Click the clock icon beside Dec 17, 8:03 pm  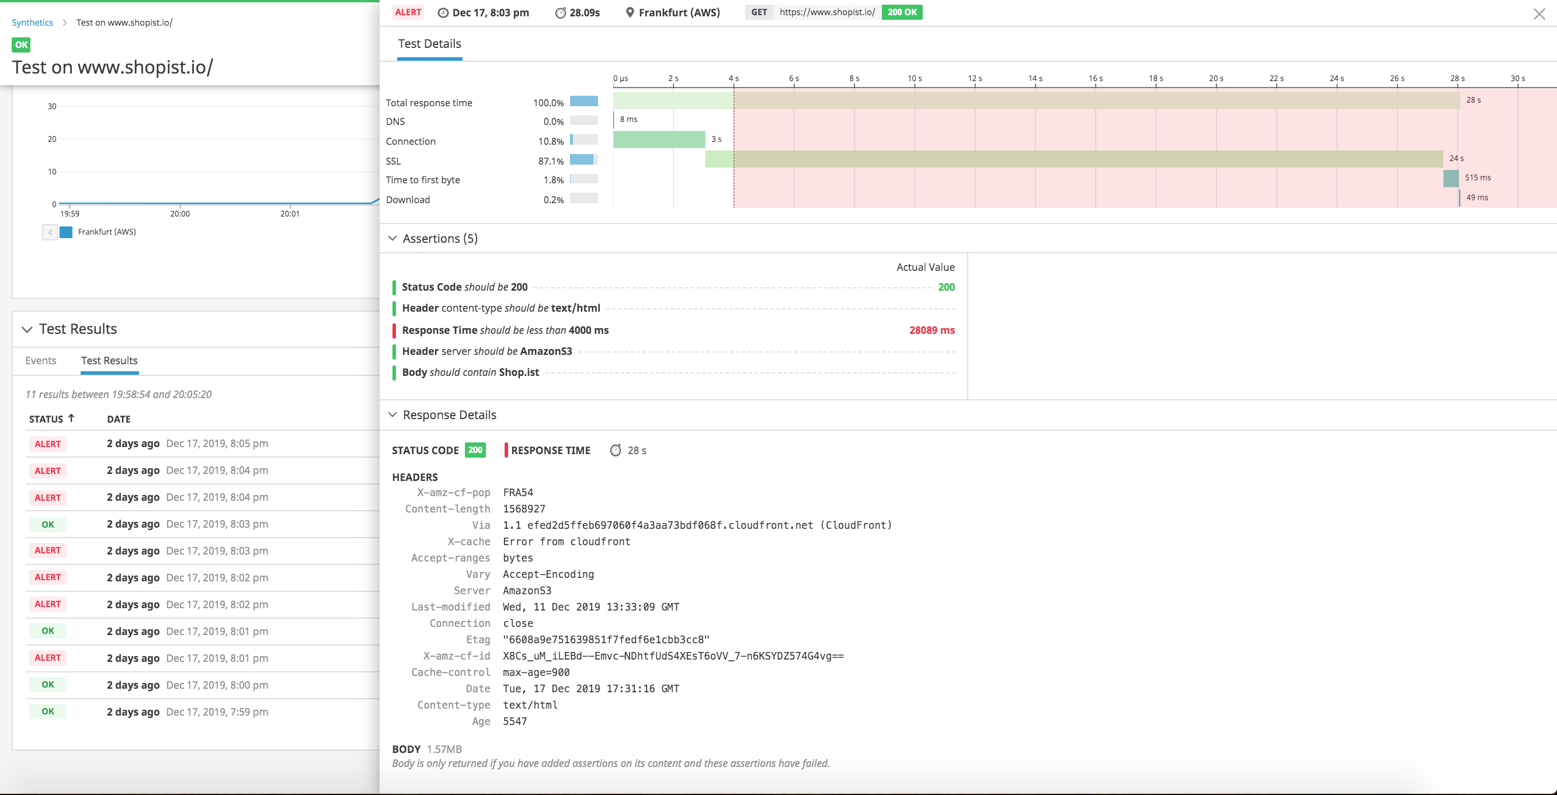[443, 13]
